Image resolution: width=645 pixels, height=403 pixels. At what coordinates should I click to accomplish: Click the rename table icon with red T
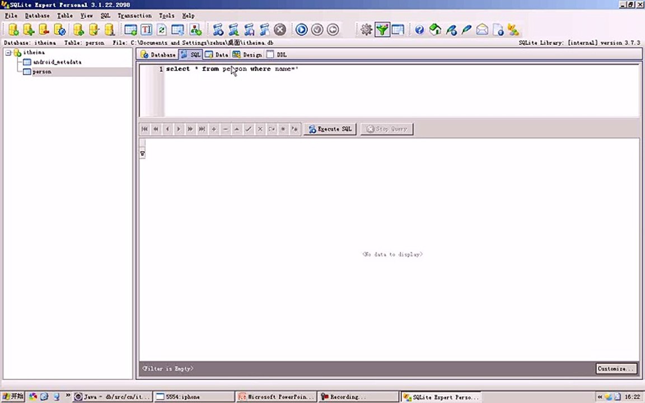[x=146, y=30]
